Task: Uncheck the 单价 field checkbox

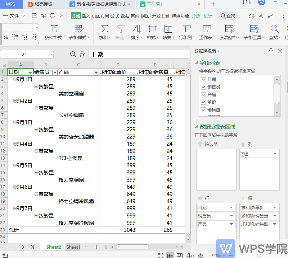Action: [203, 102]
